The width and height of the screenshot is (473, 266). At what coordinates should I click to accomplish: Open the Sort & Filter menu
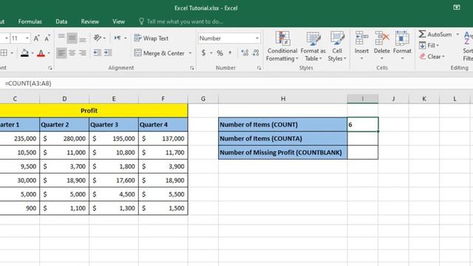point(468,47)
